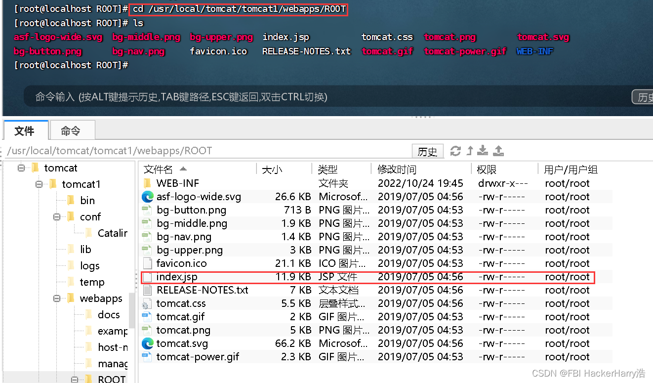Select the tomcat folder label in the tree
The width and height of the screenshot is (653, 383).
click(61, 168)
